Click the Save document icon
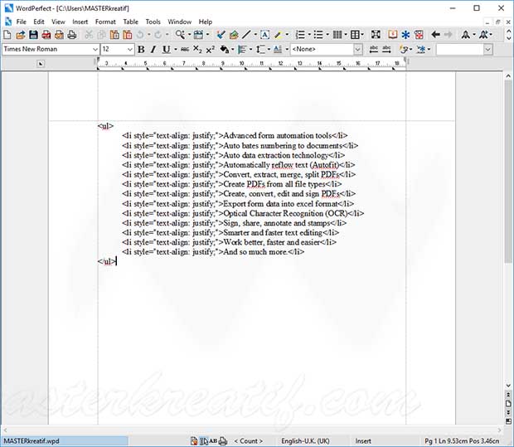 33,35
